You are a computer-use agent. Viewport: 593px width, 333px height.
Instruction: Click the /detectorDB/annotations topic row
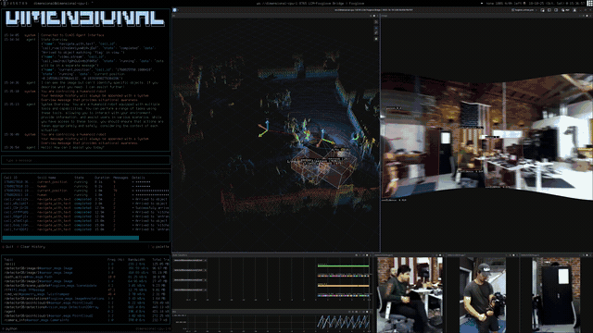[x=86, y=299]
